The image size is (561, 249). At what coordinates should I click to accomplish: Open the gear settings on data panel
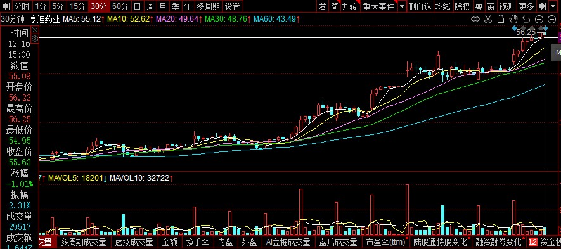click(35, 39)
